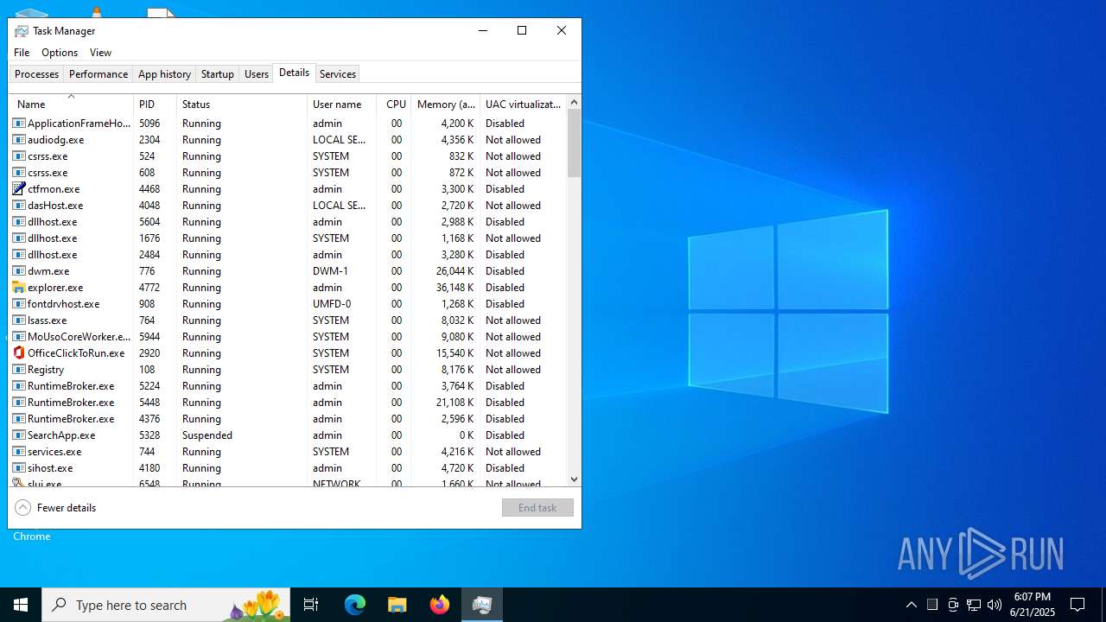Sort by UAC virtualization column header
The image size is (1106, 622).
tap(524, 104)
